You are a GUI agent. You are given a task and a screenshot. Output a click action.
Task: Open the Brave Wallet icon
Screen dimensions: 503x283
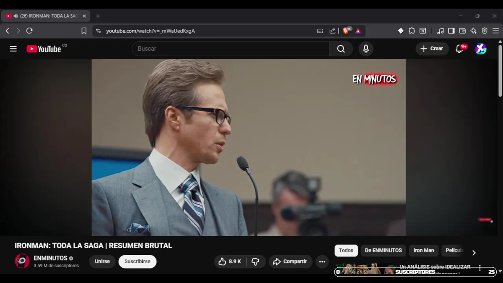463,31
